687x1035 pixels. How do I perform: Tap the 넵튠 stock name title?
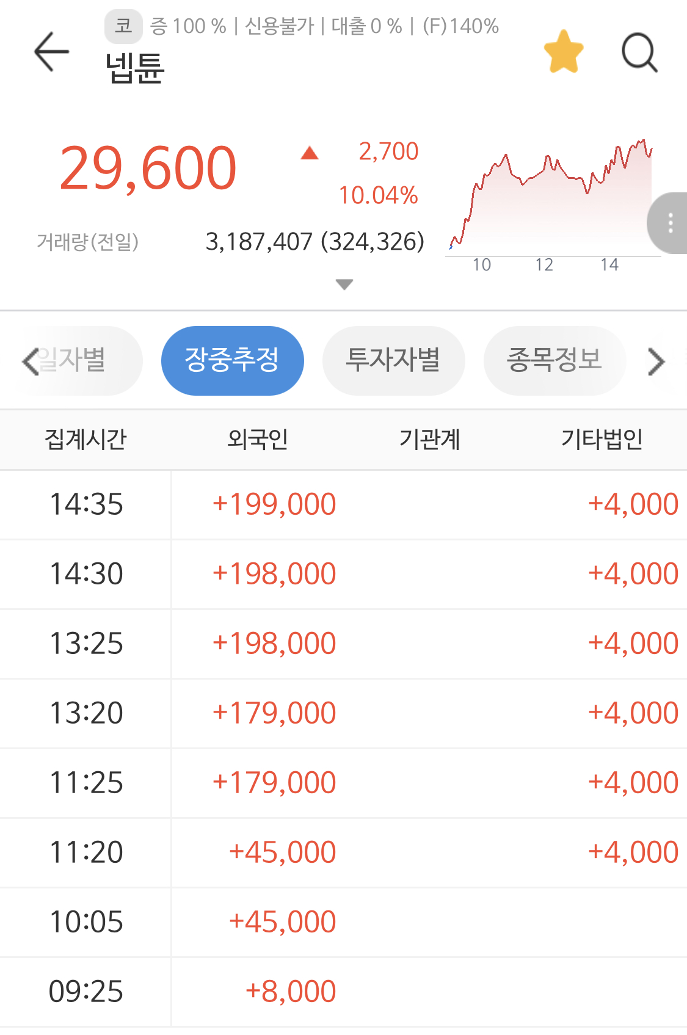pyautogui.click(x=135, y=67)
